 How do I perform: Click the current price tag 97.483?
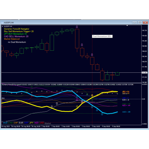coord(145,73)
